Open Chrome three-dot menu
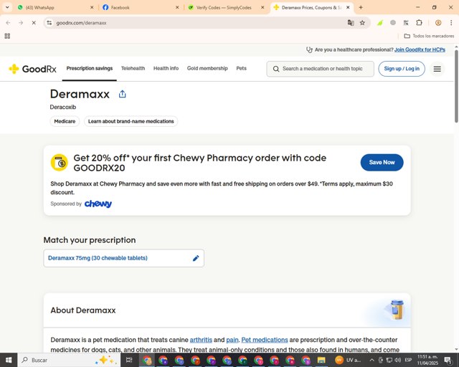Screen dimensions: 459x367 click(x=451, y=22)
